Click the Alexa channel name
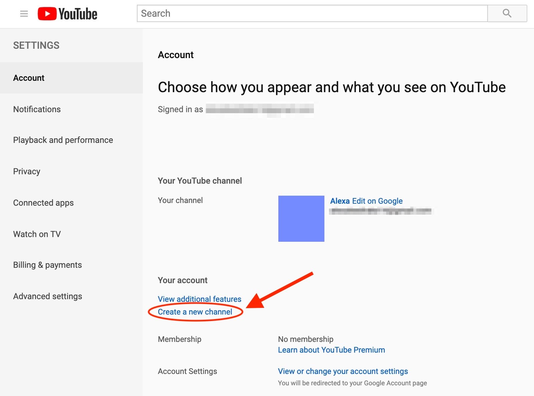Screen dimensions: 534x396 click(x=339, y=201)
